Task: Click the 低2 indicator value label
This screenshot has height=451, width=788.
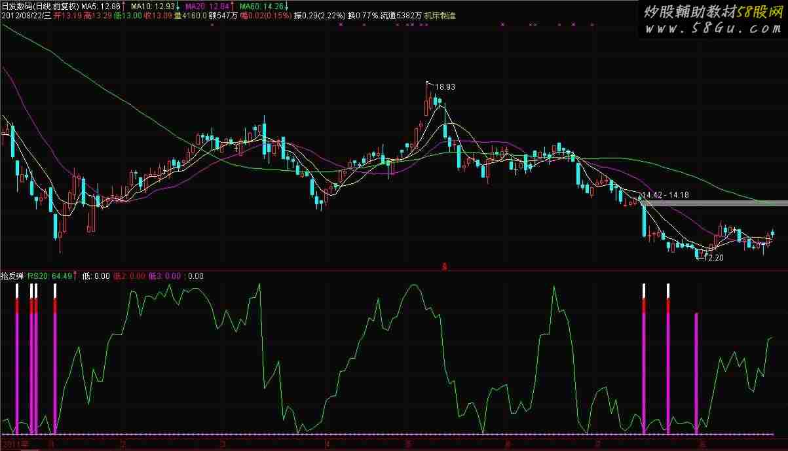Action: tap(130, 276)
